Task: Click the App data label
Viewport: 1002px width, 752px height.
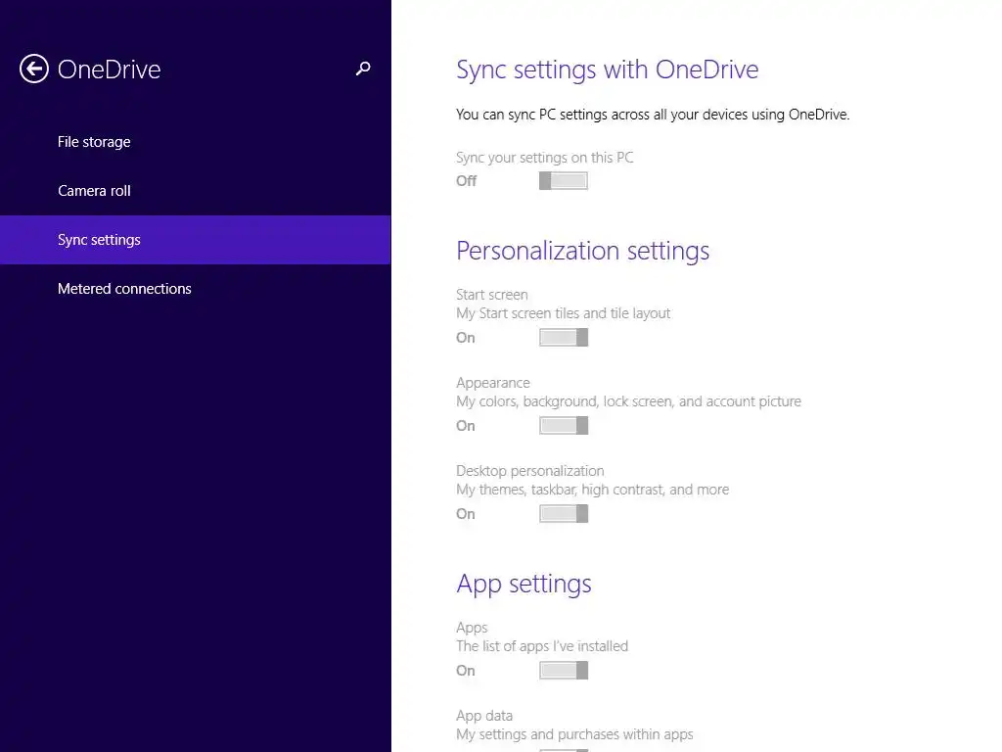Action: pos(484,716)
